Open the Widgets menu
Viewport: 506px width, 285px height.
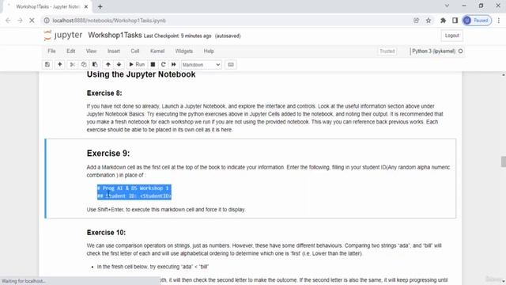coord(184,51)
